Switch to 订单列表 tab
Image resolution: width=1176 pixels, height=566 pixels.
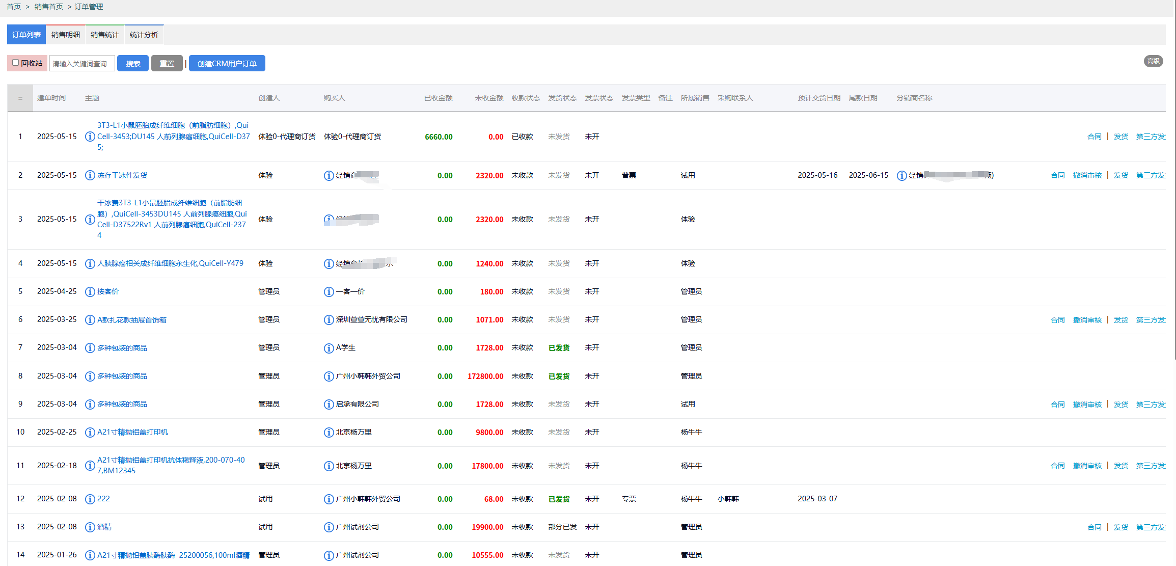pos(26,35)
